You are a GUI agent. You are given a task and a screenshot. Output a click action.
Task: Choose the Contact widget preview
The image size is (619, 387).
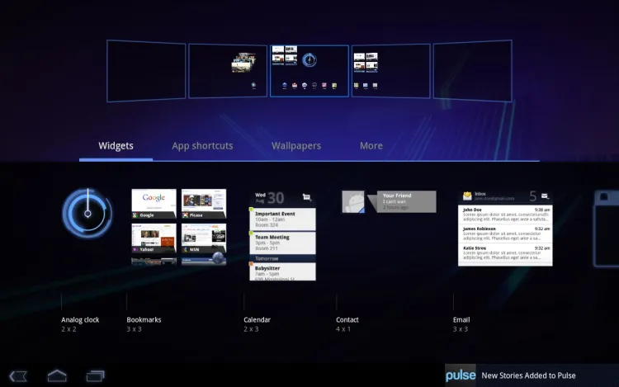click(x=389, y=202)
